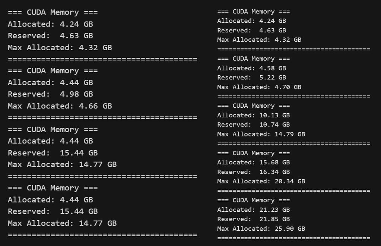This screenshot has height=246, width=381.
Task: Click the 'Reserved: 10.74 GB' line
Action: (x=253, y=124)
